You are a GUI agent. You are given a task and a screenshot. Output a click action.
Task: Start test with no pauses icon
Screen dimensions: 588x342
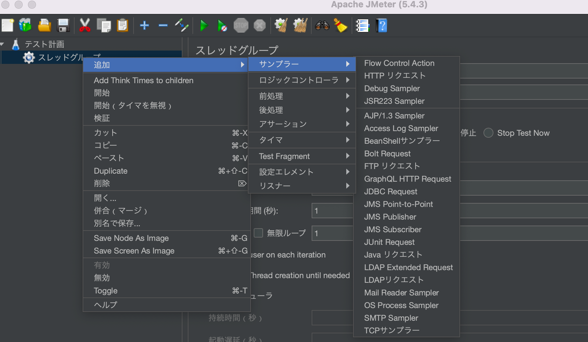click(222, 25)
